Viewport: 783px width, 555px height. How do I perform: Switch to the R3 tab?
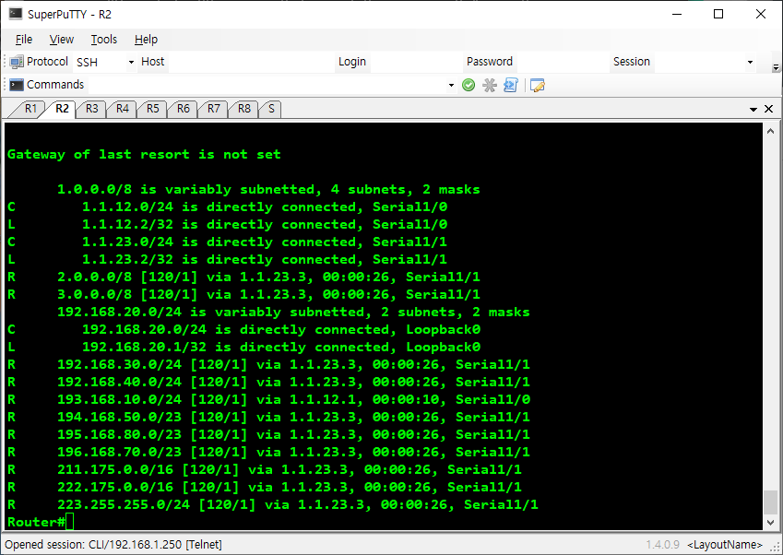tap(92, 109)
